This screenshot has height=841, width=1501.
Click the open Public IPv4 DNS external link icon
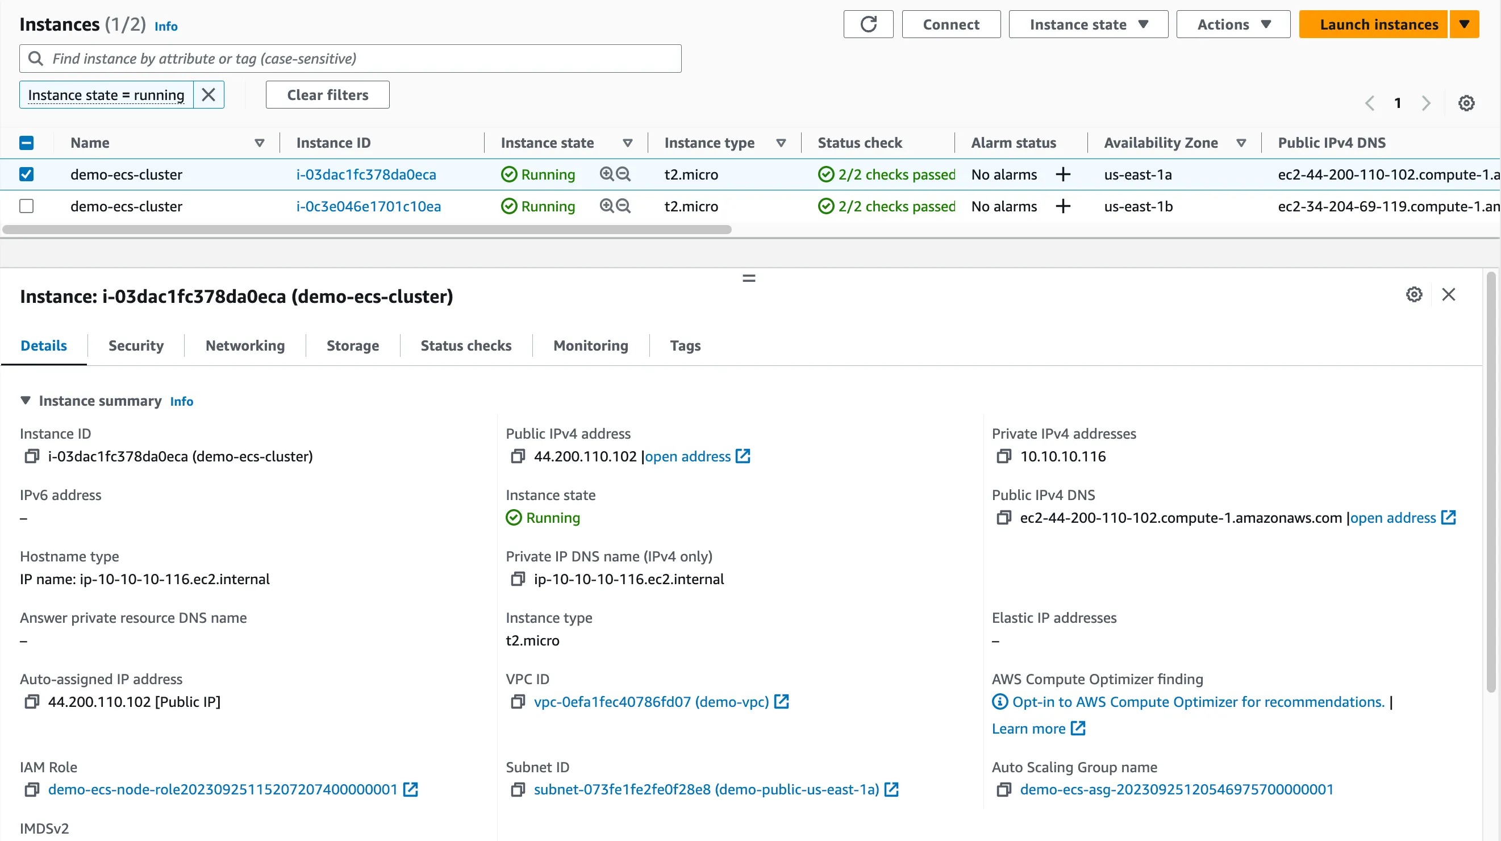tap(1448, 517)
